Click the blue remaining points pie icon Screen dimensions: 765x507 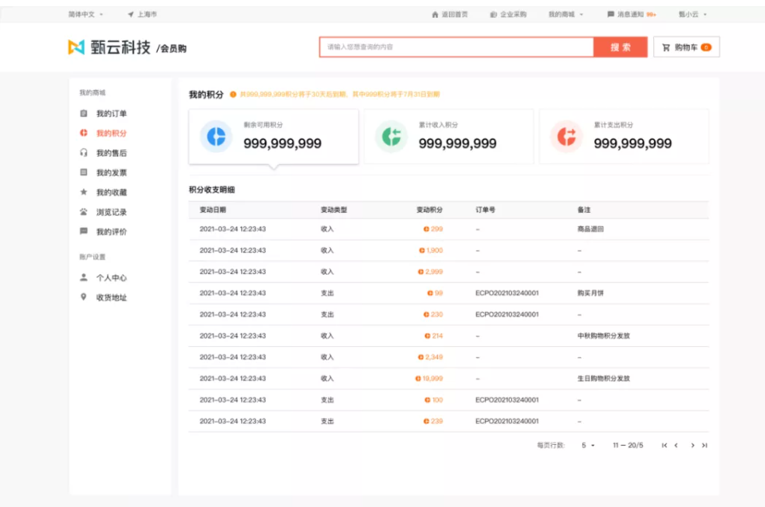coord(216,137)
